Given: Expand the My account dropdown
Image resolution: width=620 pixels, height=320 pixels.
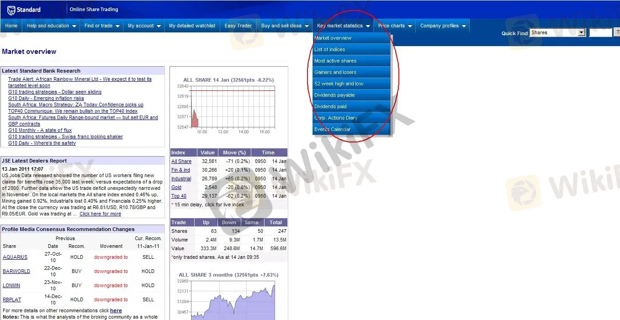Looking at the screenshot, I should [144, 26].
